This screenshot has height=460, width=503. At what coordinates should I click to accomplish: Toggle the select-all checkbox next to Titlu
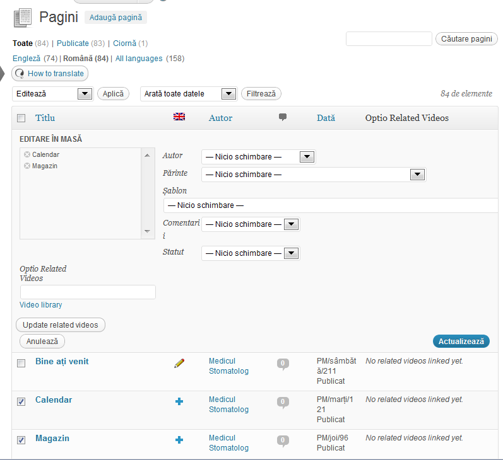coord(21,118)
